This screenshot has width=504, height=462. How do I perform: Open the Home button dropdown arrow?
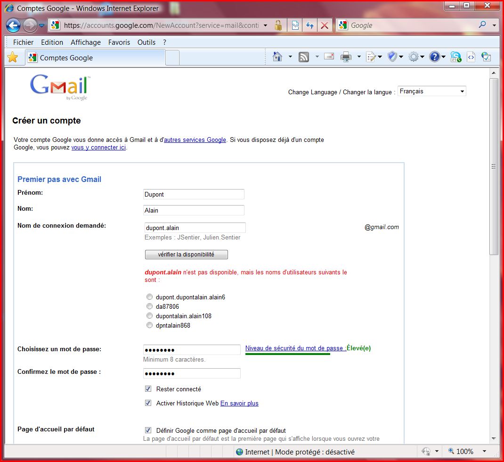pyautogui.click(x=290, y=57)
